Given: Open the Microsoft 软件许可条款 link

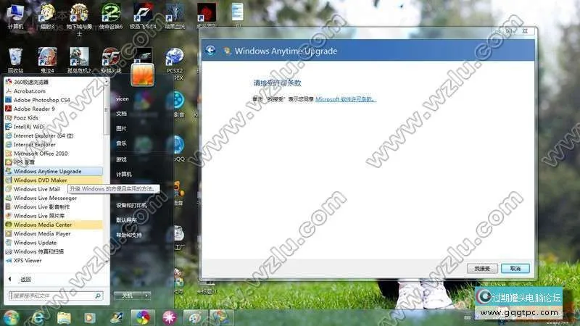Looking at the screenshot, I should (x=346, y=99).
